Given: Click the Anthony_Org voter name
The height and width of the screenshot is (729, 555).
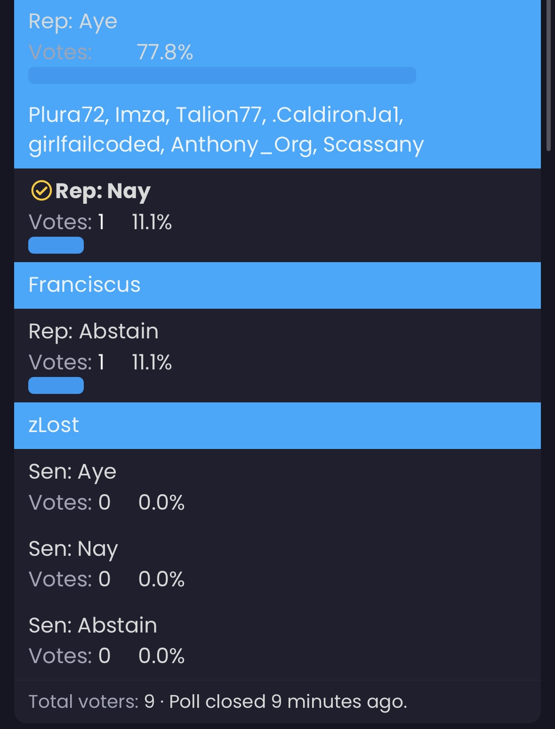Looking at the screenshot, I should pyautogui.click(x=242, y=144).
